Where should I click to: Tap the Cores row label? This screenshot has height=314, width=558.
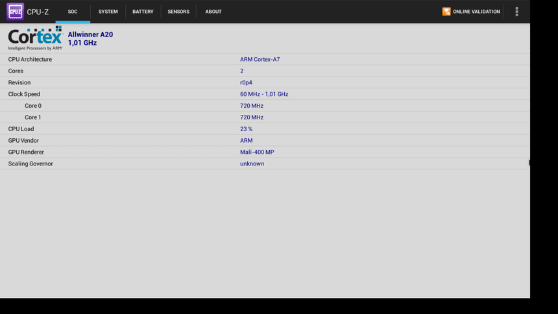click(16, 71)
